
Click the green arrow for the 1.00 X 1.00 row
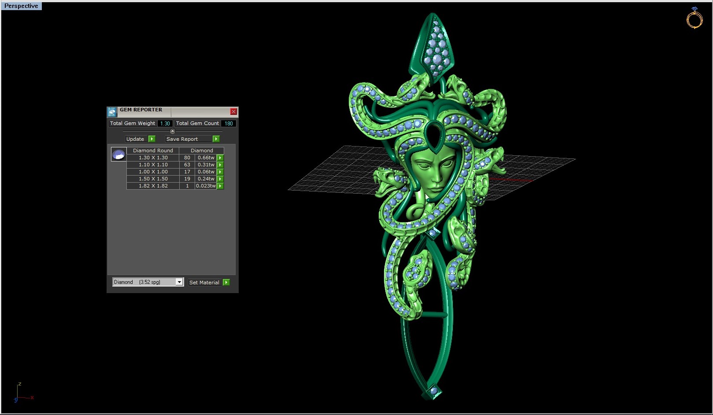[220, 172]
